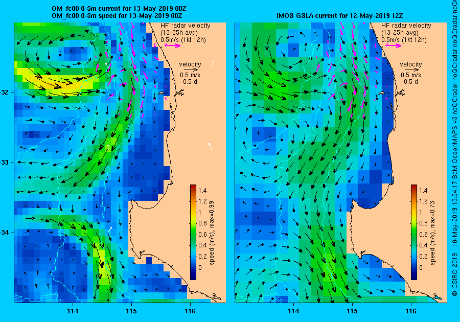Click the 116 longitude label under left map
Viewport: 460px width, 322px height.
click(x=190, y=311)
